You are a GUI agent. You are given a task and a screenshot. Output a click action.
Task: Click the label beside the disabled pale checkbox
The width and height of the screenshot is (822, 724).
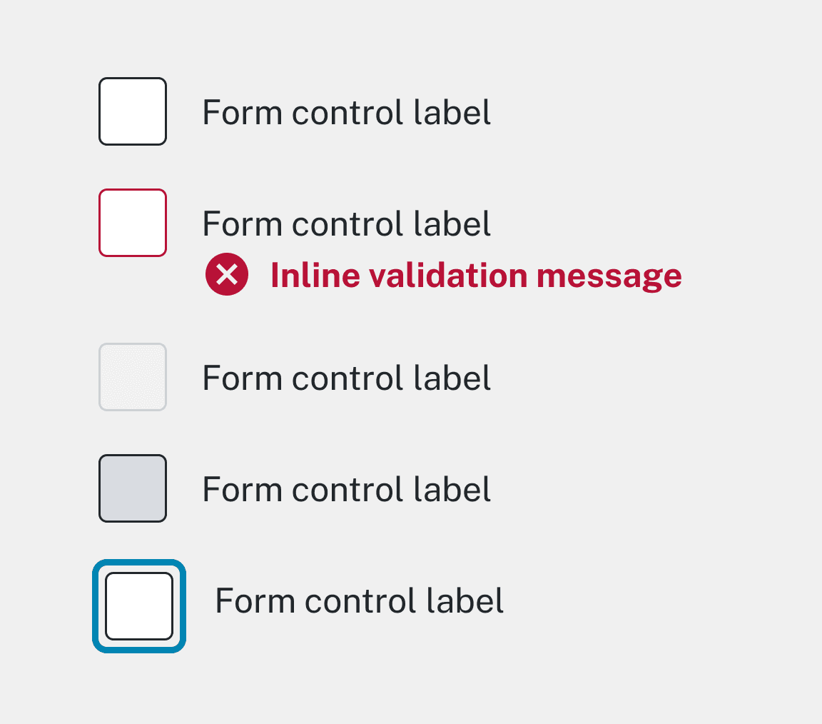tap(347, 378)
